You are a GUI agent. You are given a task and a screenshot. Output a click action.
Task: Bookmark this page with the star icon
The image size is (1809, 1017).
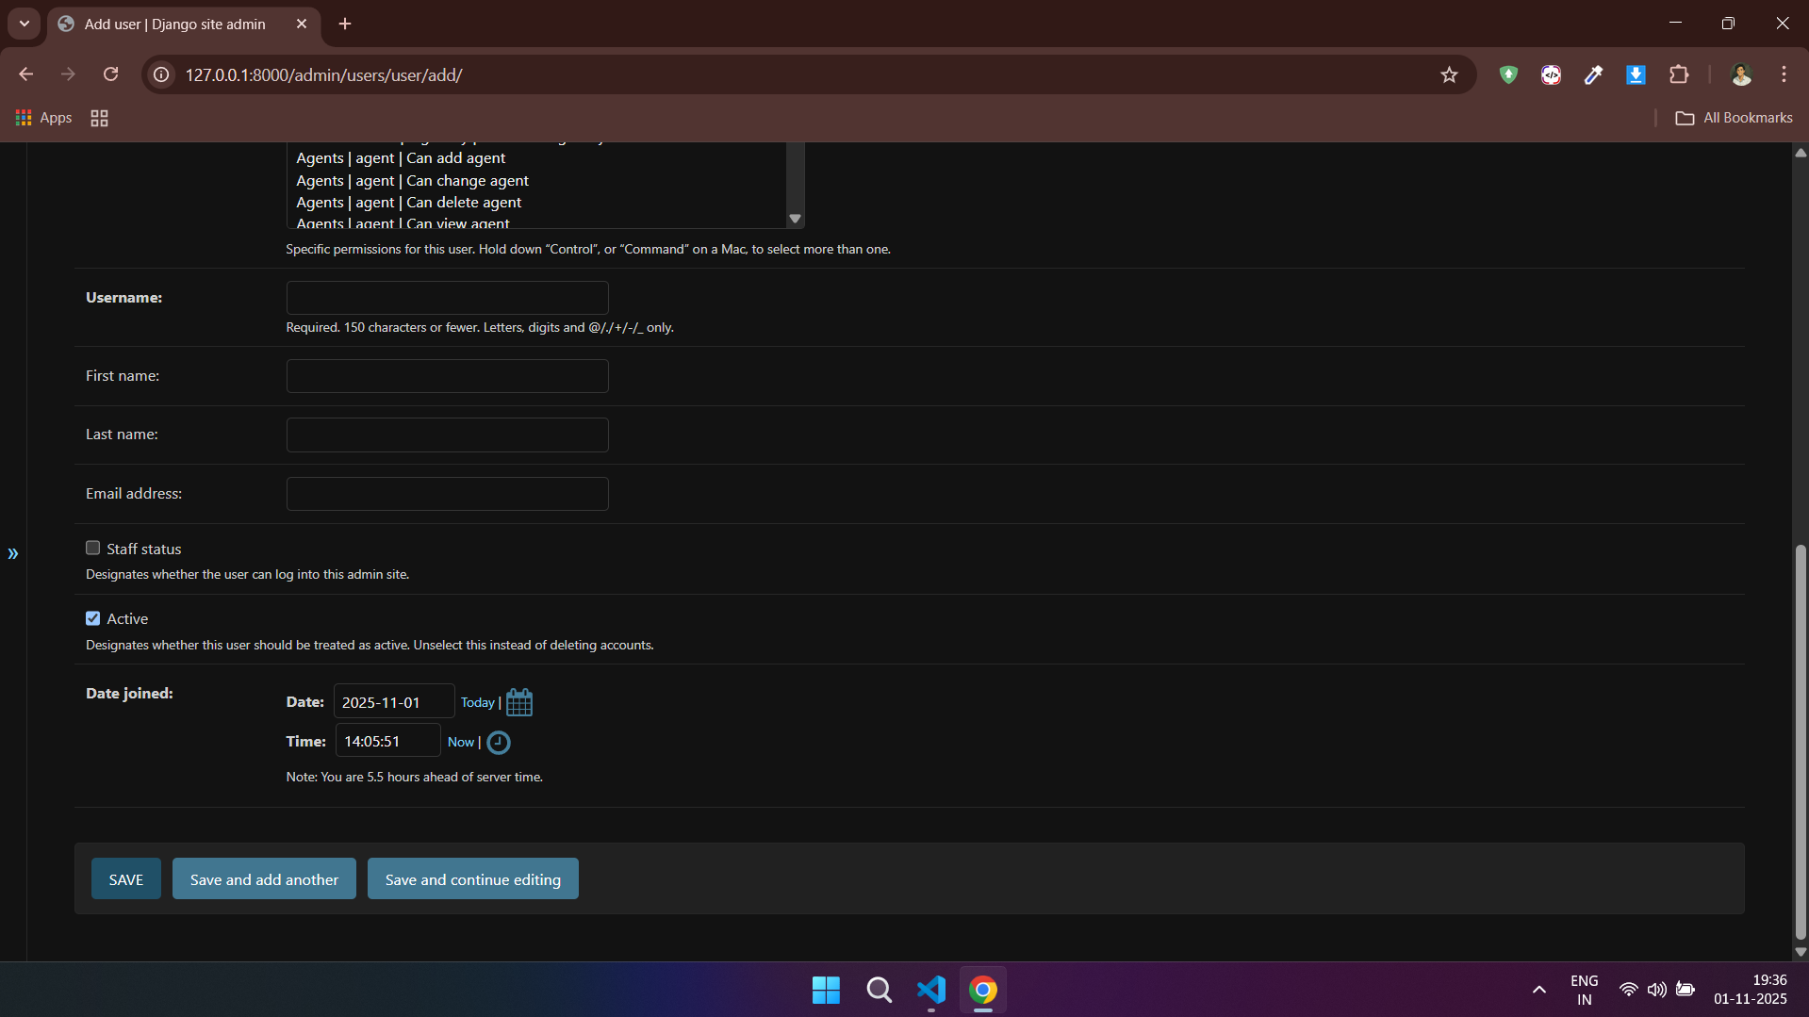point(1449,75)
